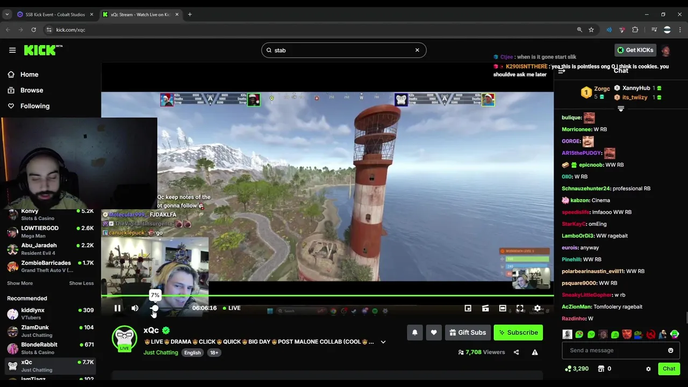Expand the gift leaderboard with the down arrow
The height and width of the screenshot is (387, 688).
pos(621,109)
